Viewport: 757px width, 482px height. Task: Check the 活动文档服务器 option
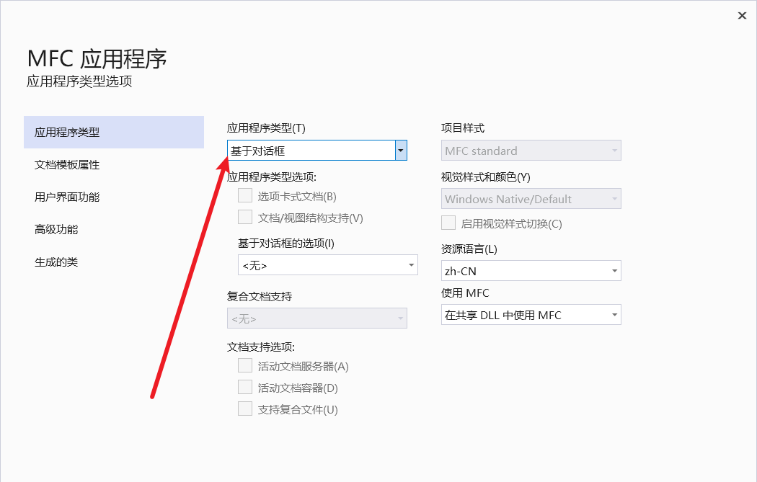tap(245, 365)
